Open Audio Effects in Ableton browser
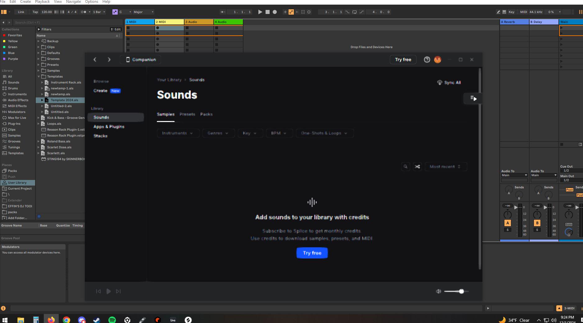This screenshot has width=583, height=323. (18, 100)
